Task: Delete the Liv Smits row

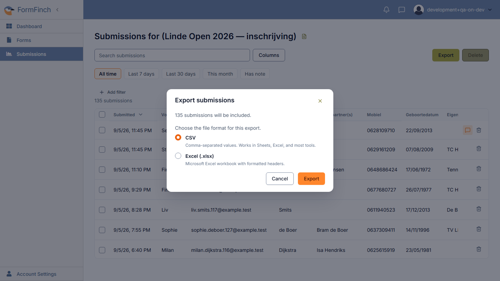Action: coord(479,209)
